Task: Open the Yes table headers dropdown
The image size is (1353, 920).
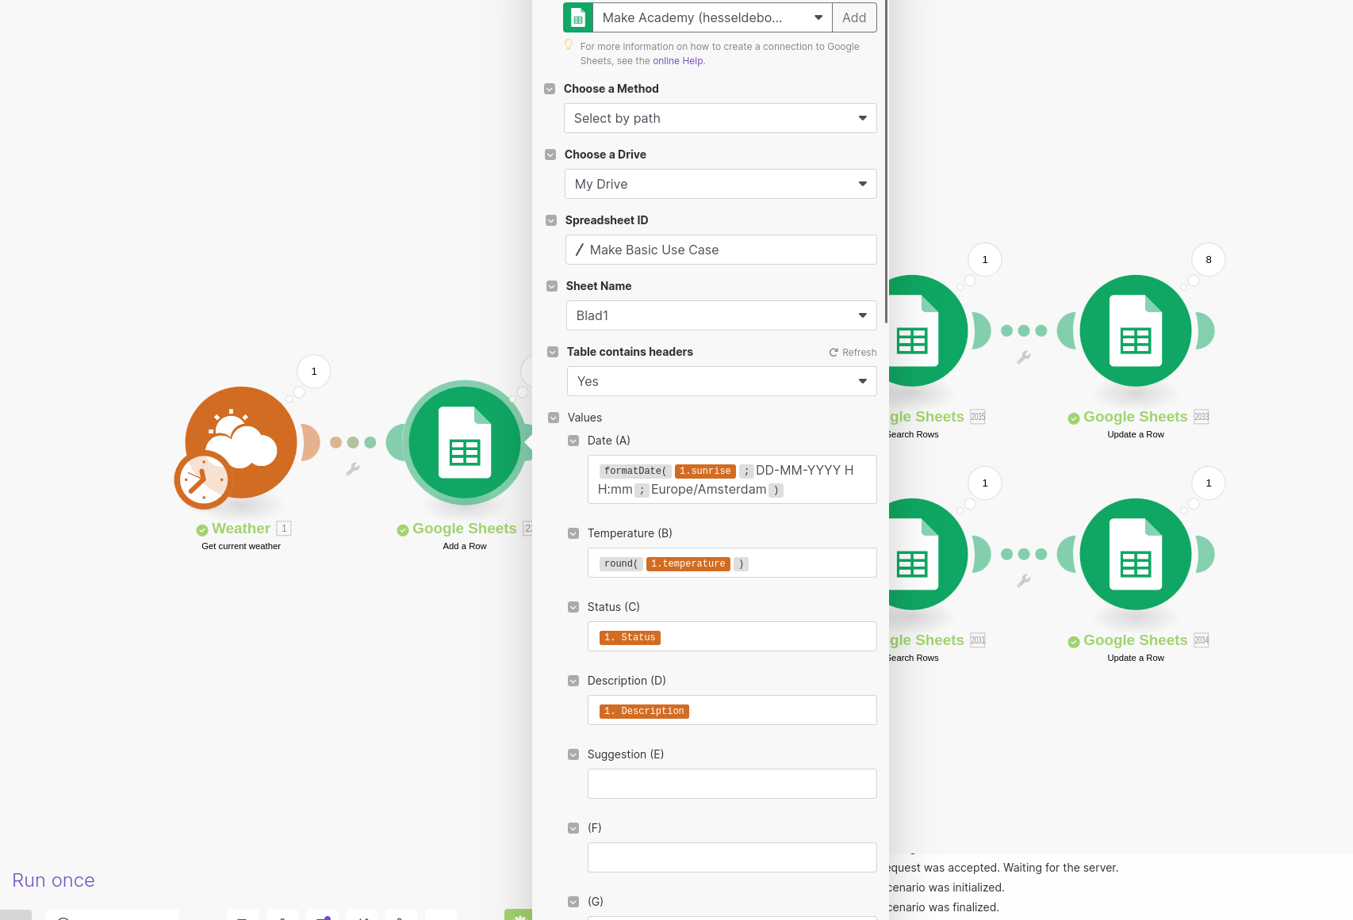Action: (722, 381)
